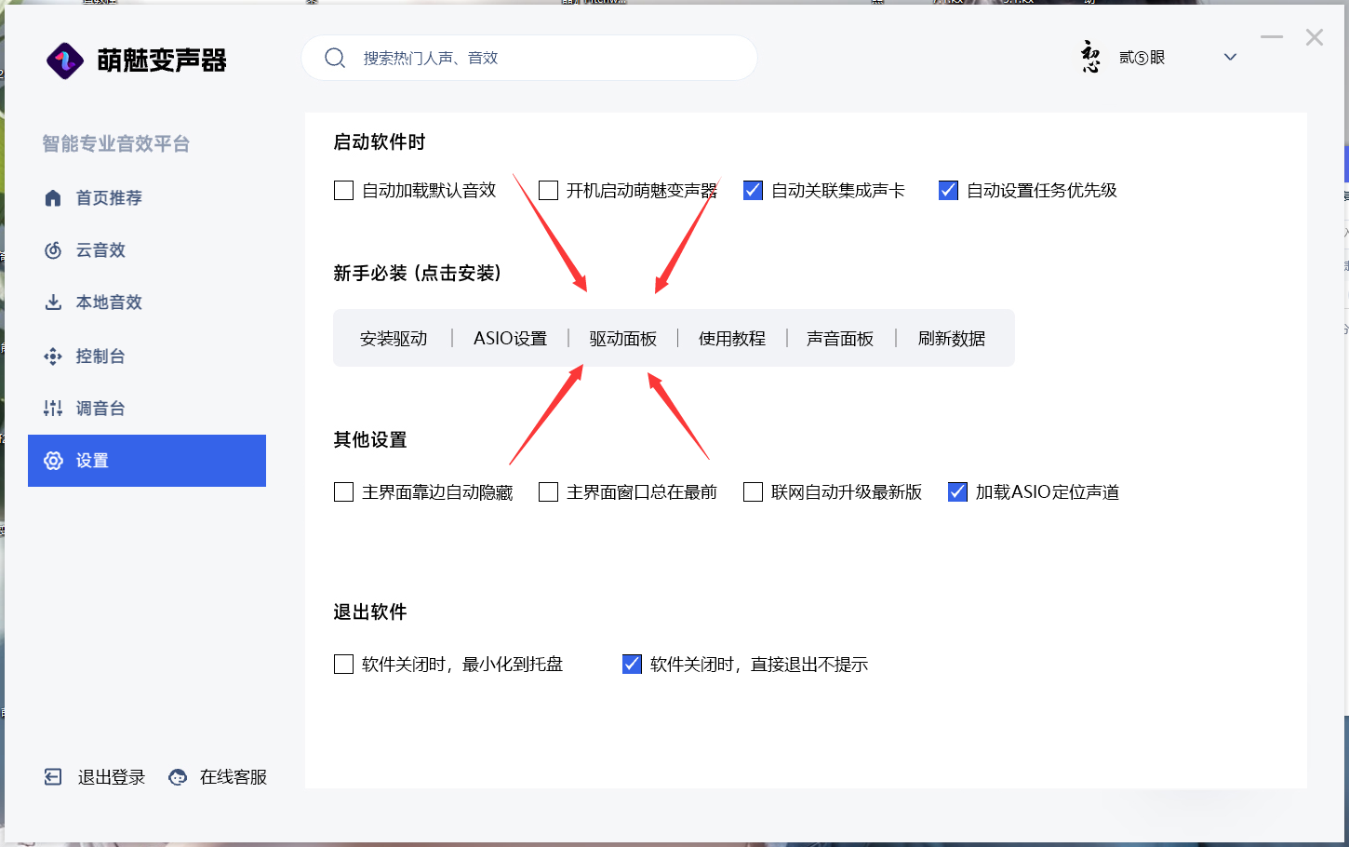The image size is (1349, 847).
Task: Go to 本地音效 page
Action: 147,302
